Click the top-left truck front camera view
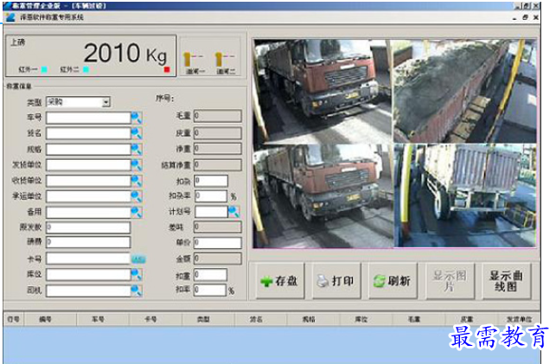 pos(323,91)
